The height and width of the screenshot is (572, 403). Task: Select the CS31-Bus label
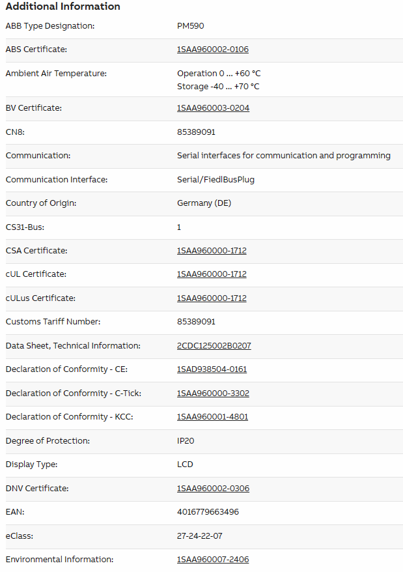click(x=25, y=227)
